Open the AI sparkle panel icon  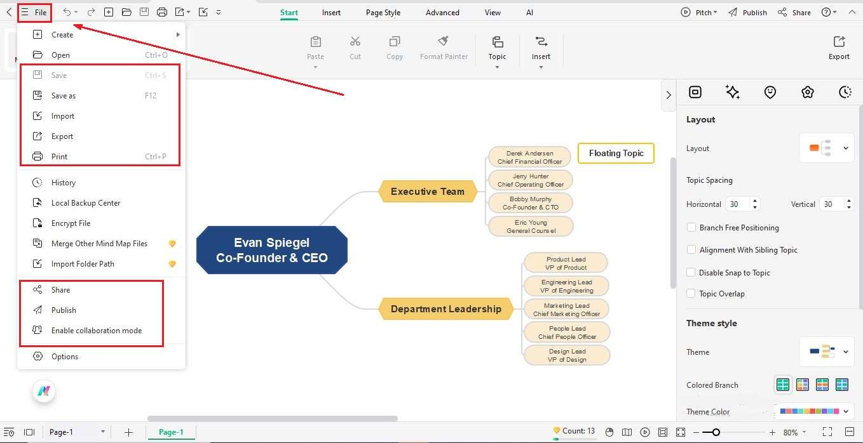click(732, 92)
